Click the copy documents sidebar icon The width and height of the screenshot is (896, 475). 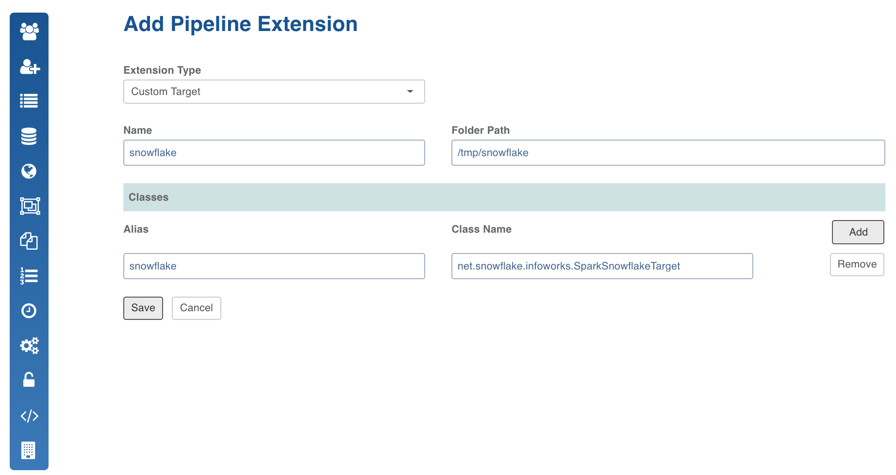(29, 241)
